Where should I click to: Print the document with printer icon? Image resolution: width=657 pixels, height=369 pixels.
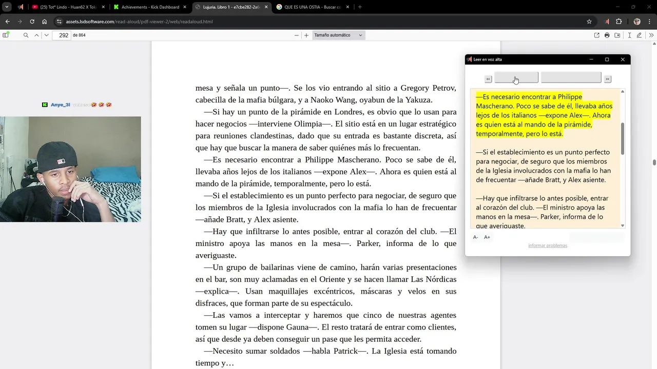[x=607, y=35]
